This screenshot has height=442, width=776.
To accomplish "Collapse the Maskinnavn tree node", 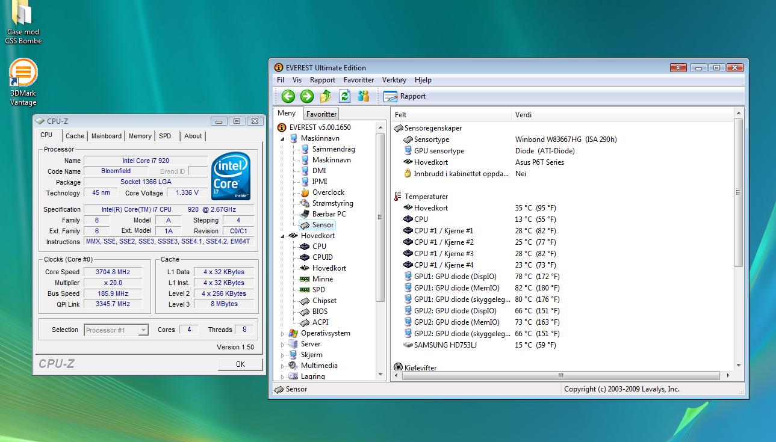I will (282, 139).
